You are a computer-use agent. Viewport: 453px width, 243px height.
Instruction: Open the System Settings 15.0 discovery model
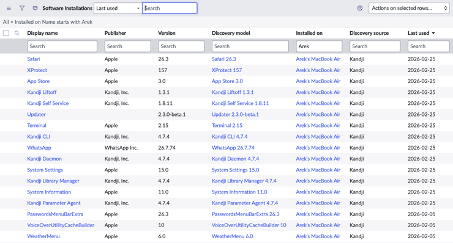(x=236, y=170)
